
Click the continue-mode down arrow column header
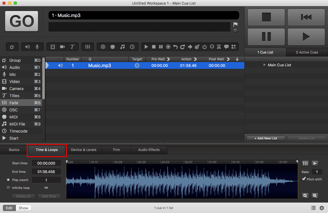tap(237, 59)
